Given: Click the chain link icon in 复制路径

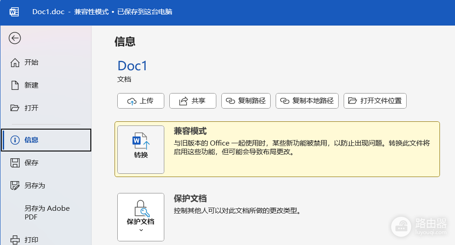Looking at the screenshot, I should 230,101.
